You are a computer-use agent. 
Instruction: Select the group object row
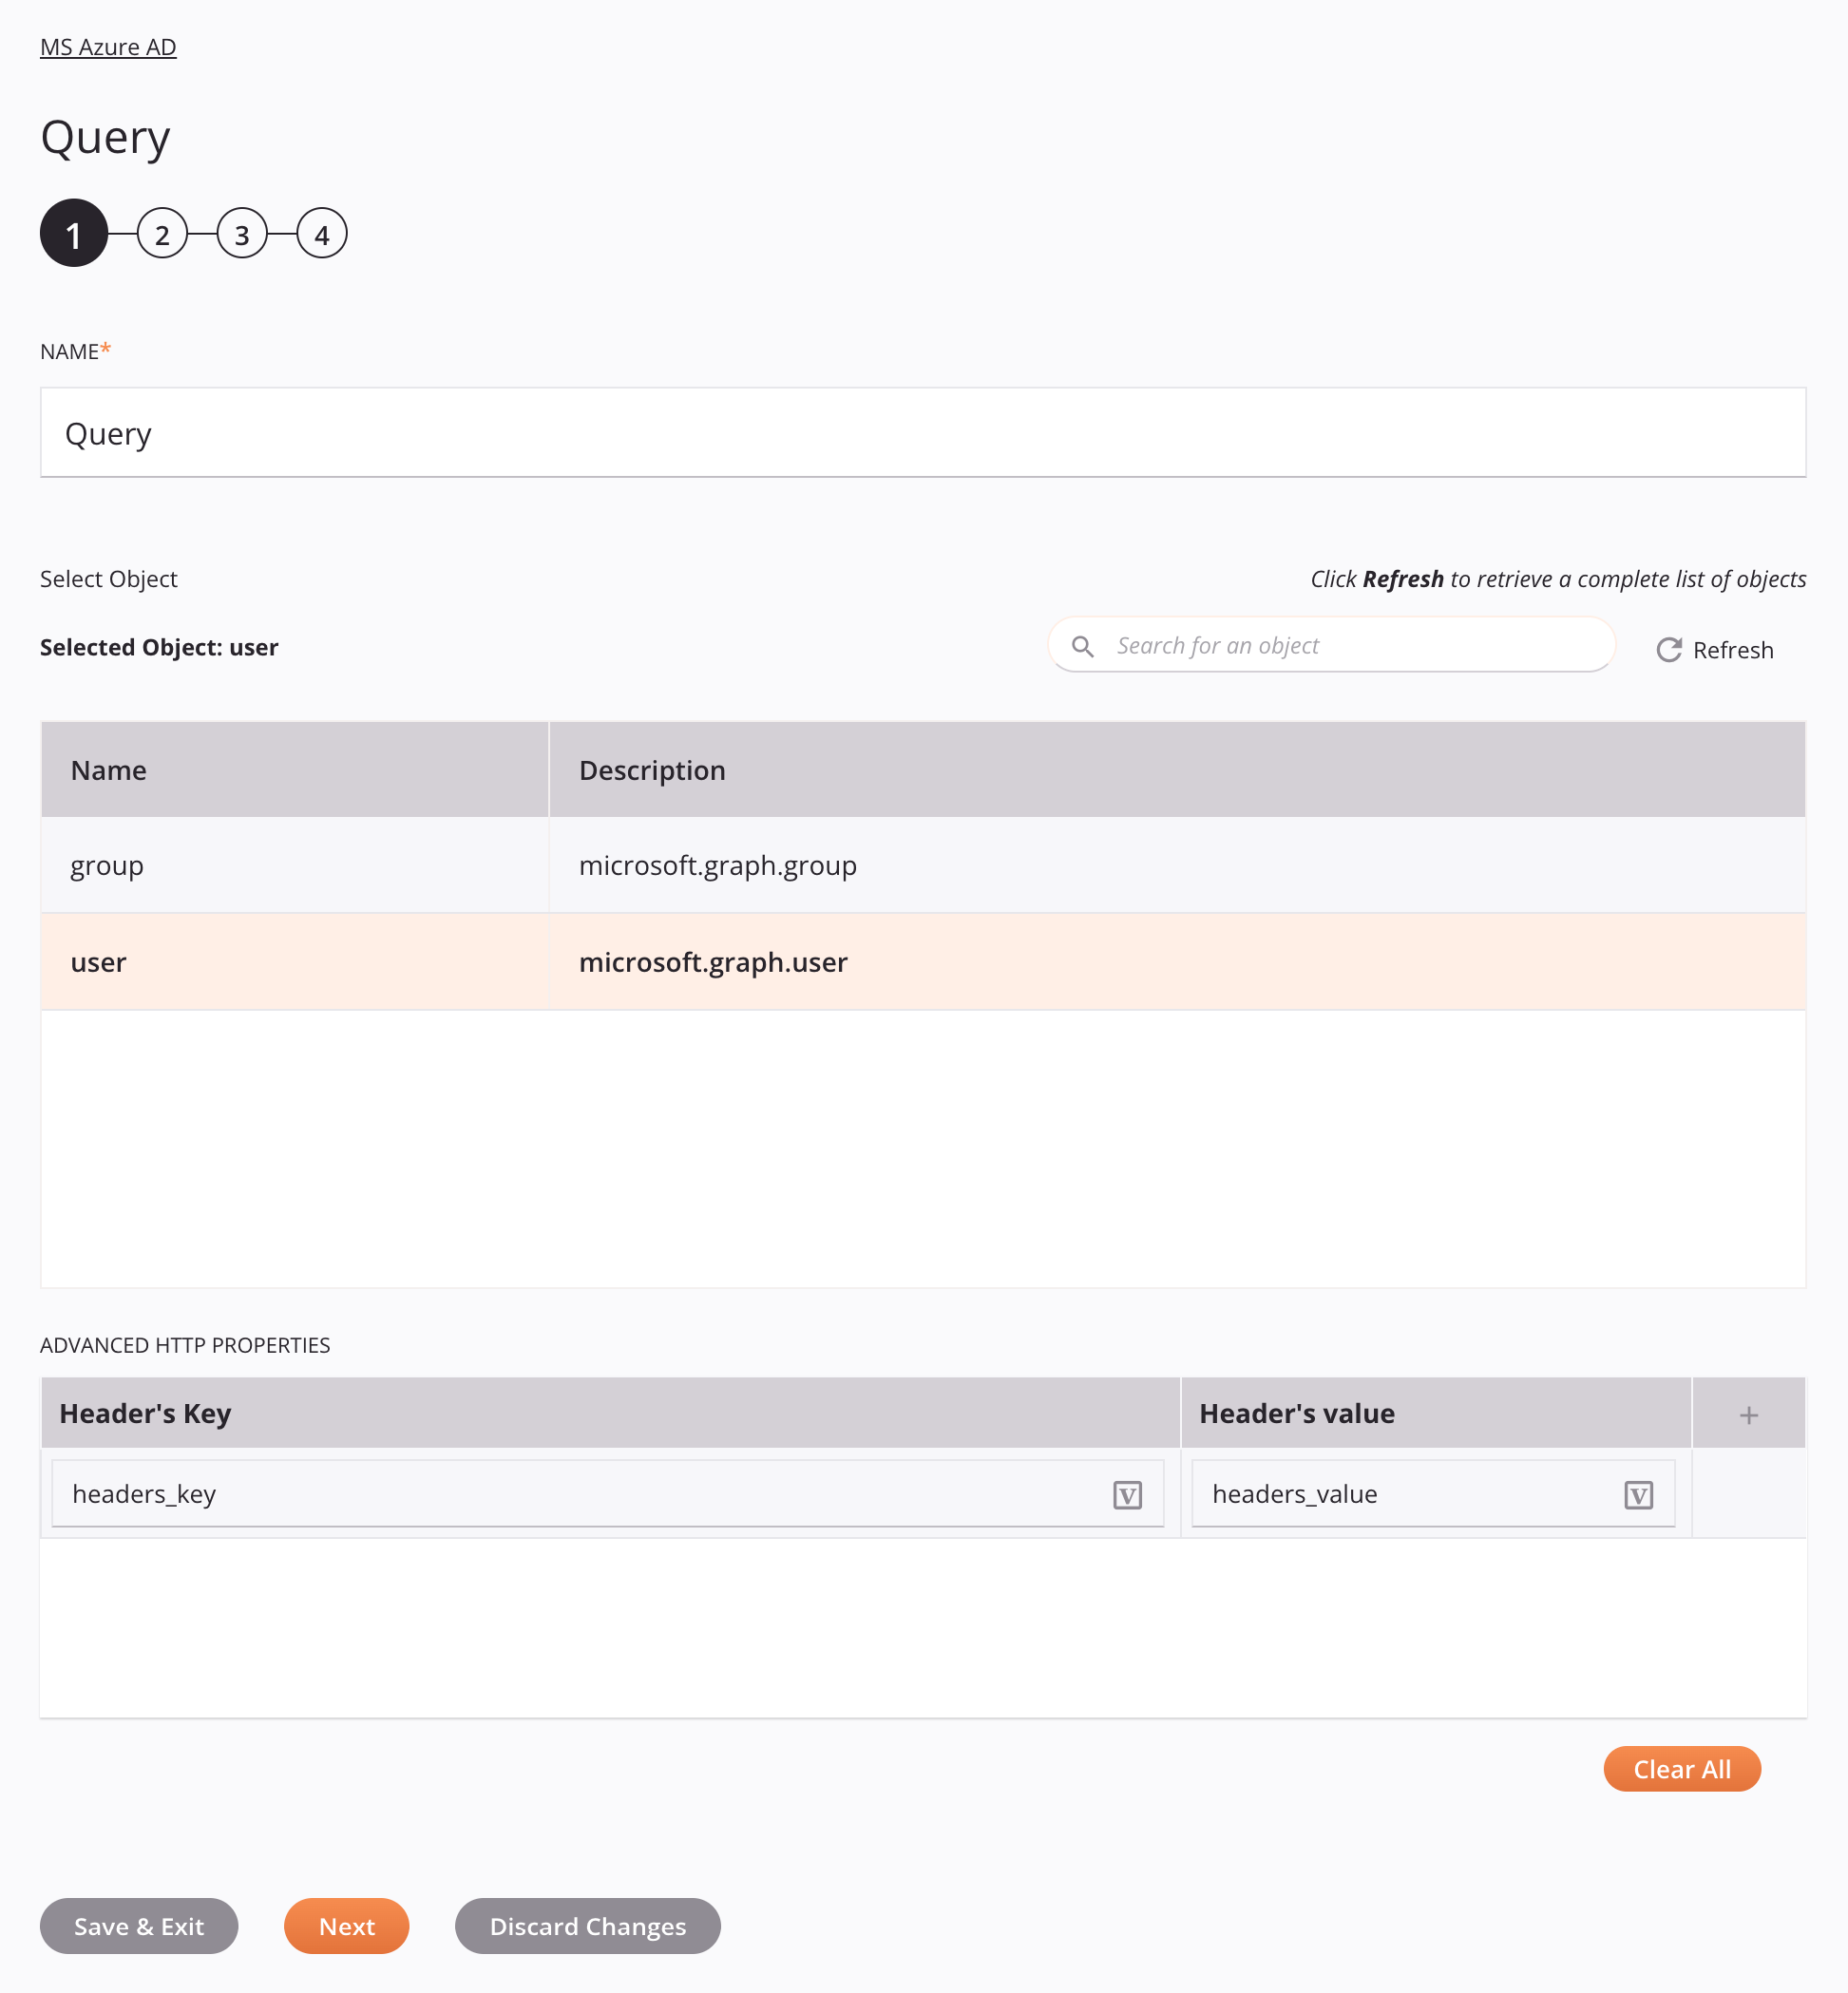pyautogui.click(x=923, y=864)
